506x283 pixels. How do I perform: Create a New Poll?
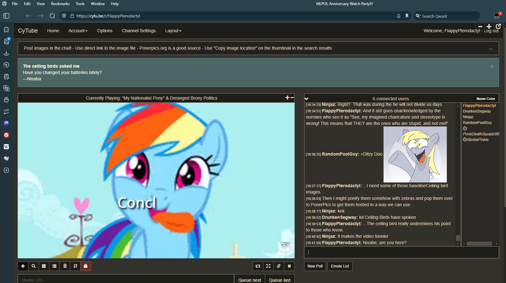(315, 266)
